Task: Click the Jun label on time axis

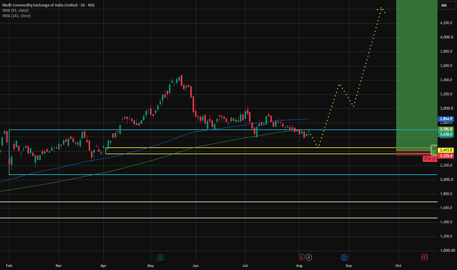Action: pos(195,266)
